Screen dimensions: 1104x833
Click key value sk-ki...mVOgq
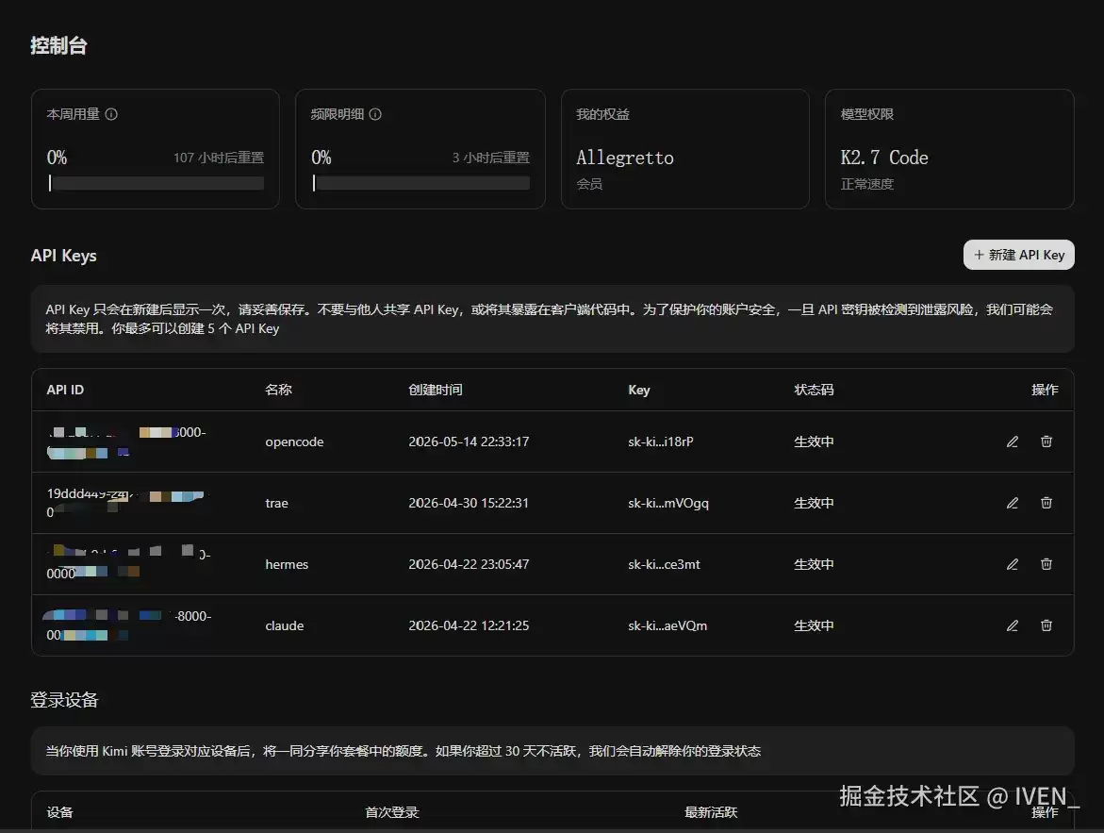coord(668,503)
